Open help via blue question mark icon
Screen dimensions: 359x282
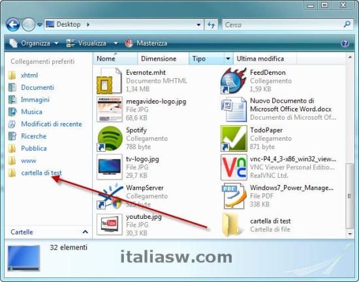[345, 43]
